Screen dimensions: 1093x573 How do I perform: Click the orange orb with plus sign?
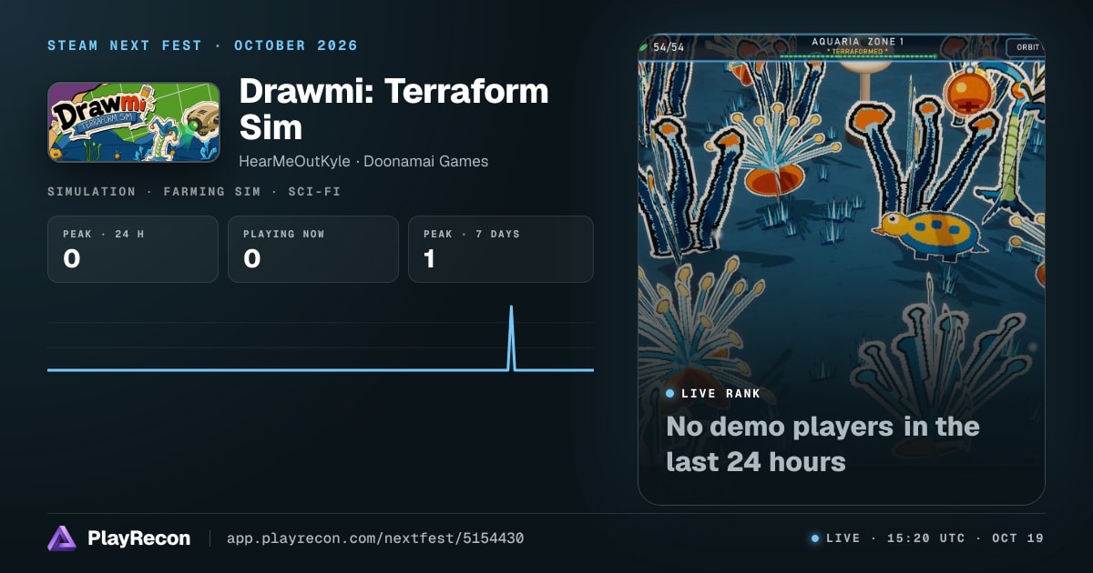tap(968, 93)
